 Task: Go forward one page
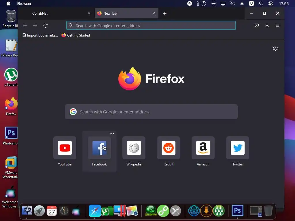[x=35, y=26]
